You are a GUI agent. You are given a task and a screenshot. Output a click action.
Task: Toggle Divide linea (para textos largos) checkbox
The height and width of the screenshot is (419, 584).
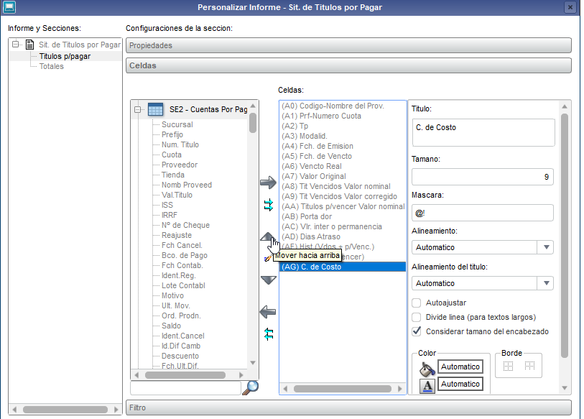point(417,317)
